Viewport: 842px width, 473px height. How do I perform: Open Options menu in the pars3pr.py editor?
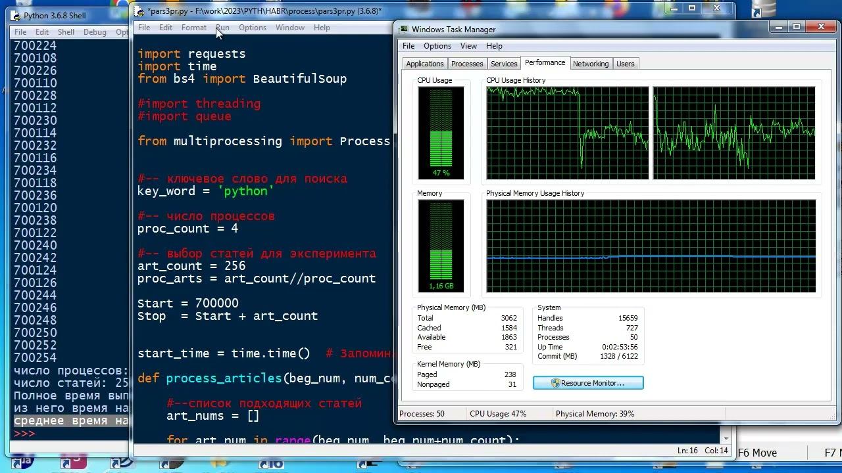[x=253, y=28]
